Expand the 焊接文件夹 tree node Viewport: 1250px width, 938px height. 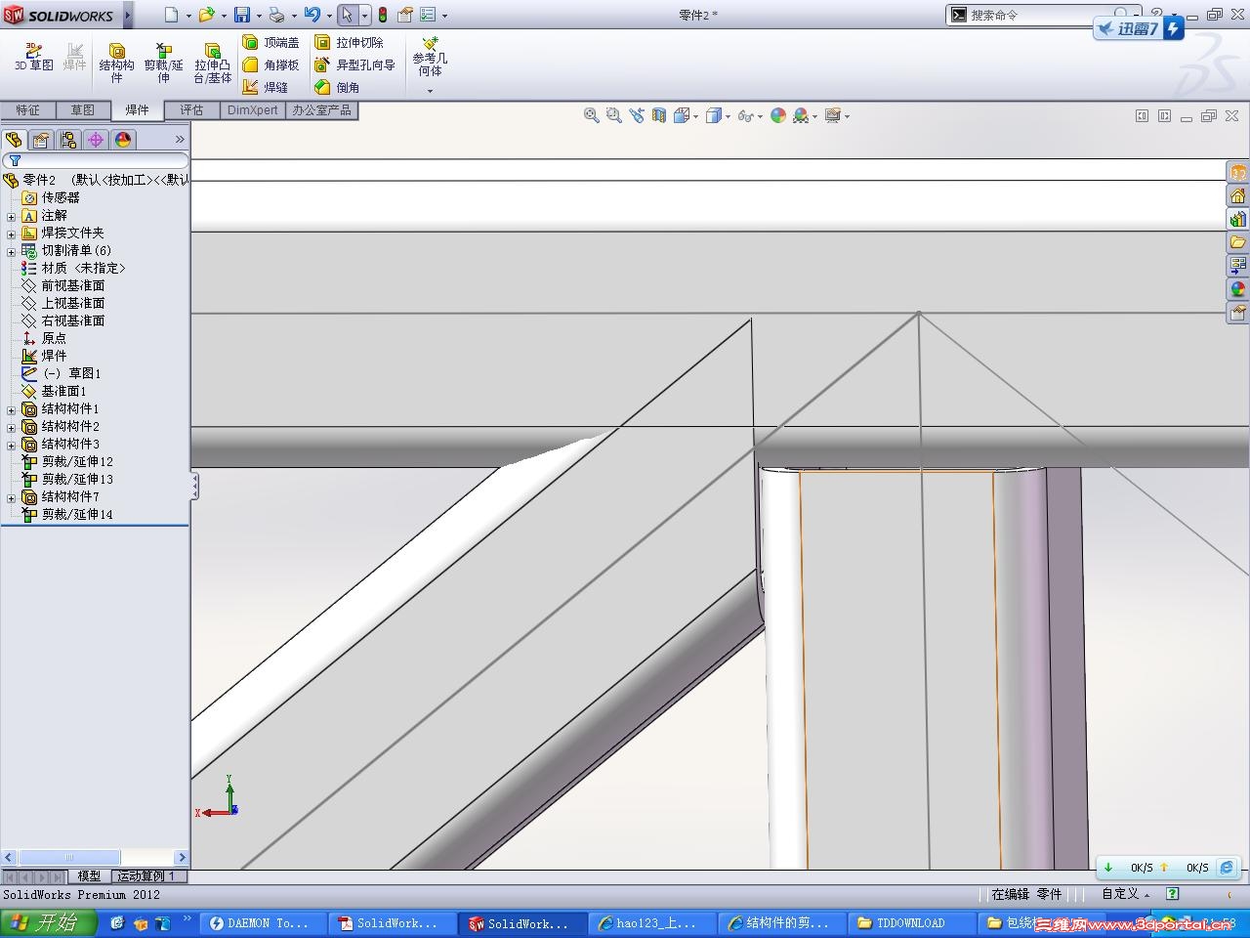(x=12, y=234)
